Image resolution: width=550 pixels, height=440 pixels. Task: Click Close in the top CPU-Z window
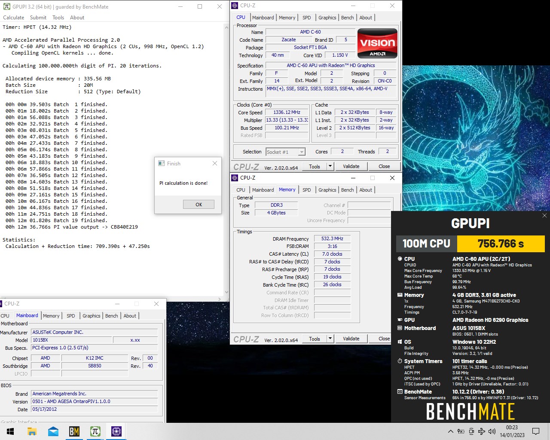point(384,166)
